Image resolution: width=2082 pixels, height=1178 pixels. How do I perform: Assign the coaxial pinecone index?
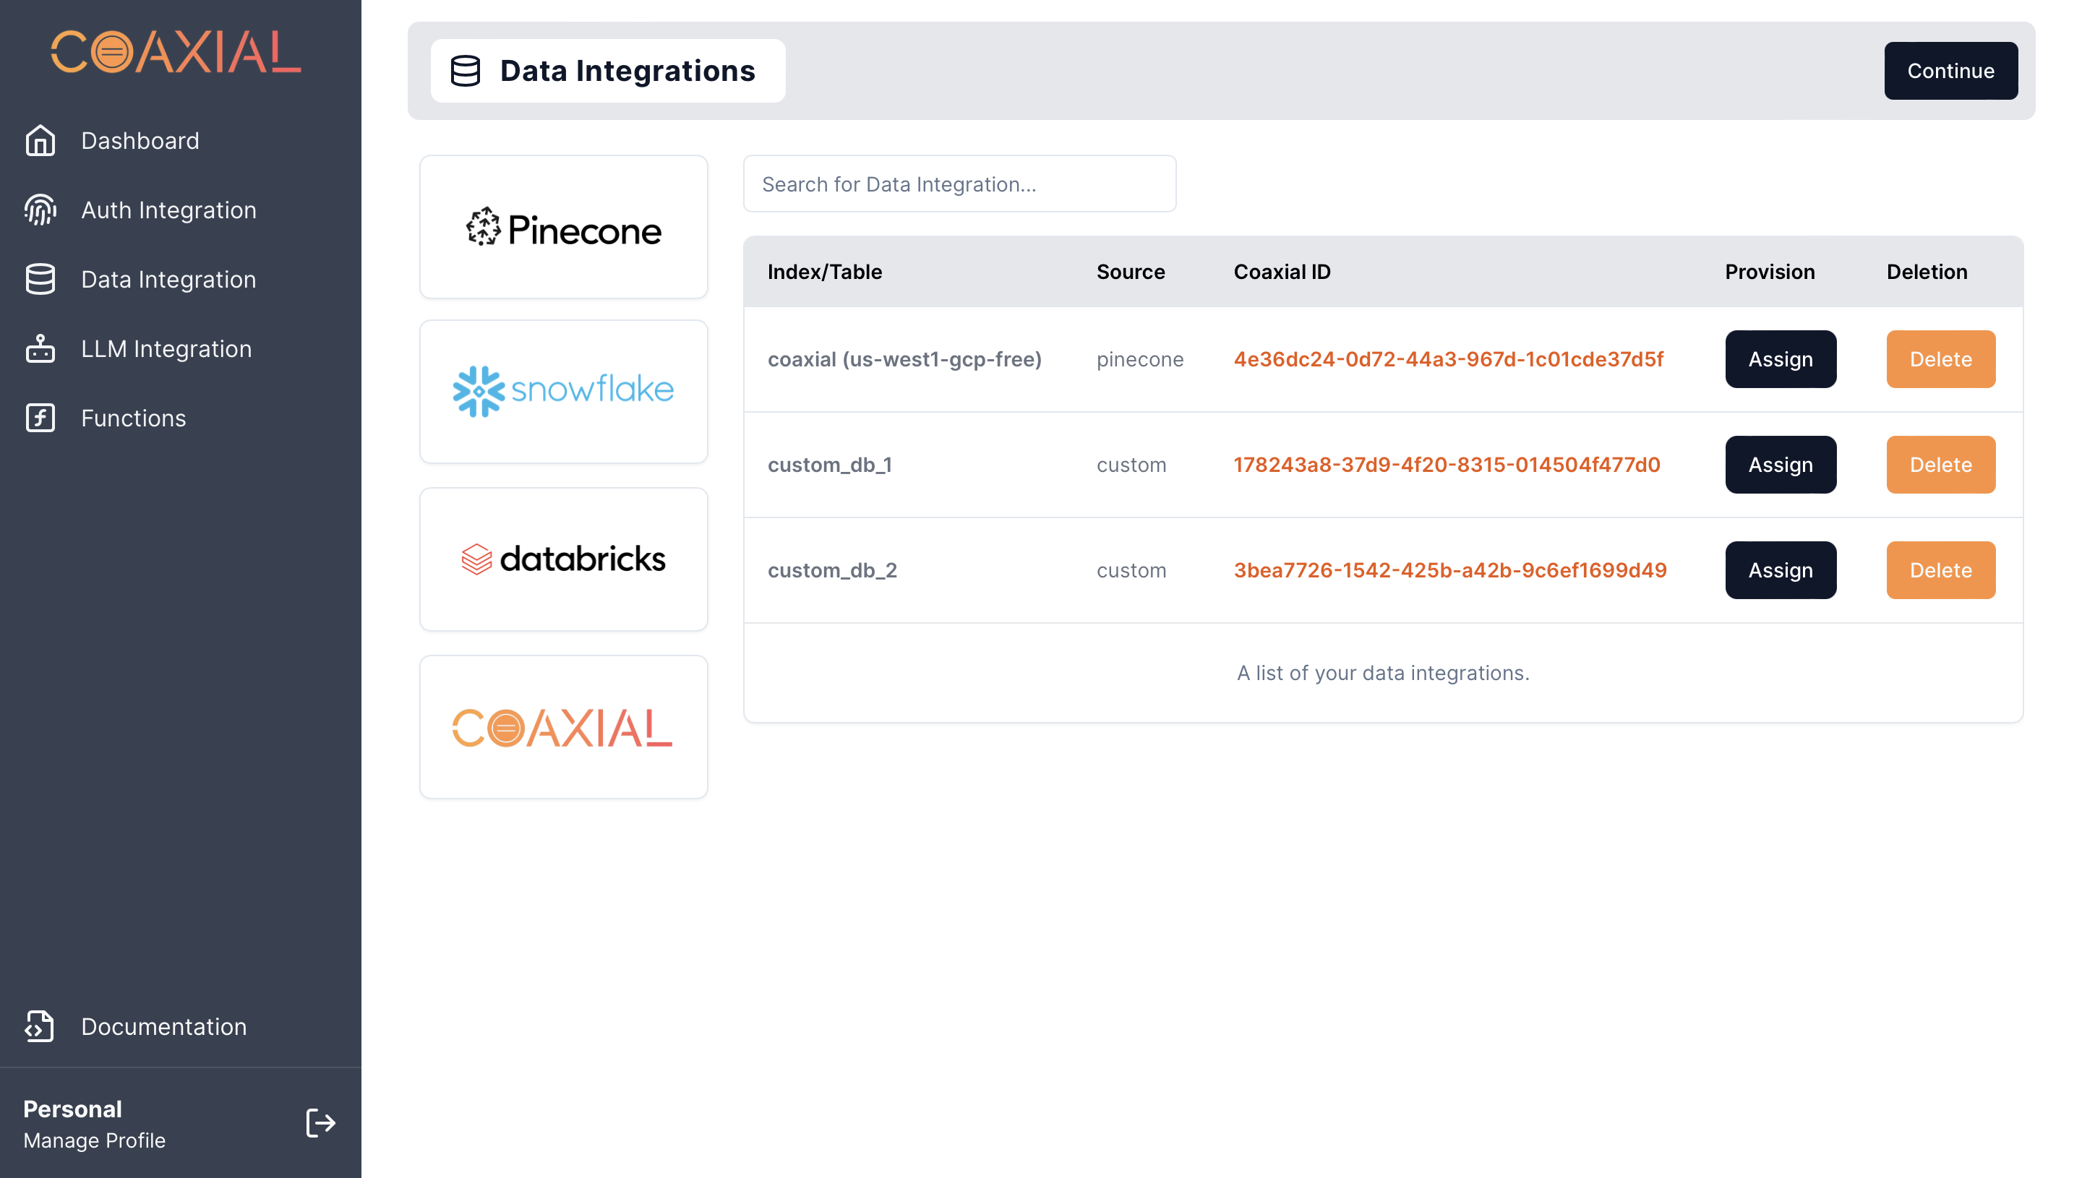pos(1779,359)
